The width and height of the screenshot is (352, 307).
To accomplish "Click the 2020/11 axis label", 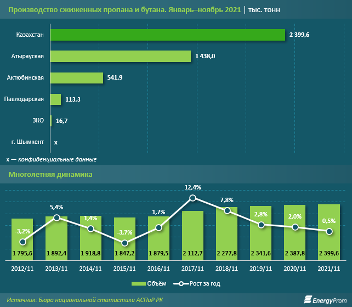I will 295,269.
